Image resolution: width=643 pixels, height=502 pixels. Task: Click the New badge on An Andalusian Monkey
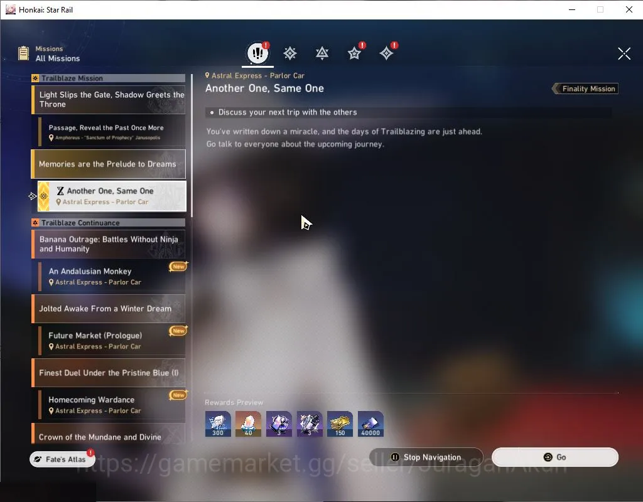click(178, 266)
